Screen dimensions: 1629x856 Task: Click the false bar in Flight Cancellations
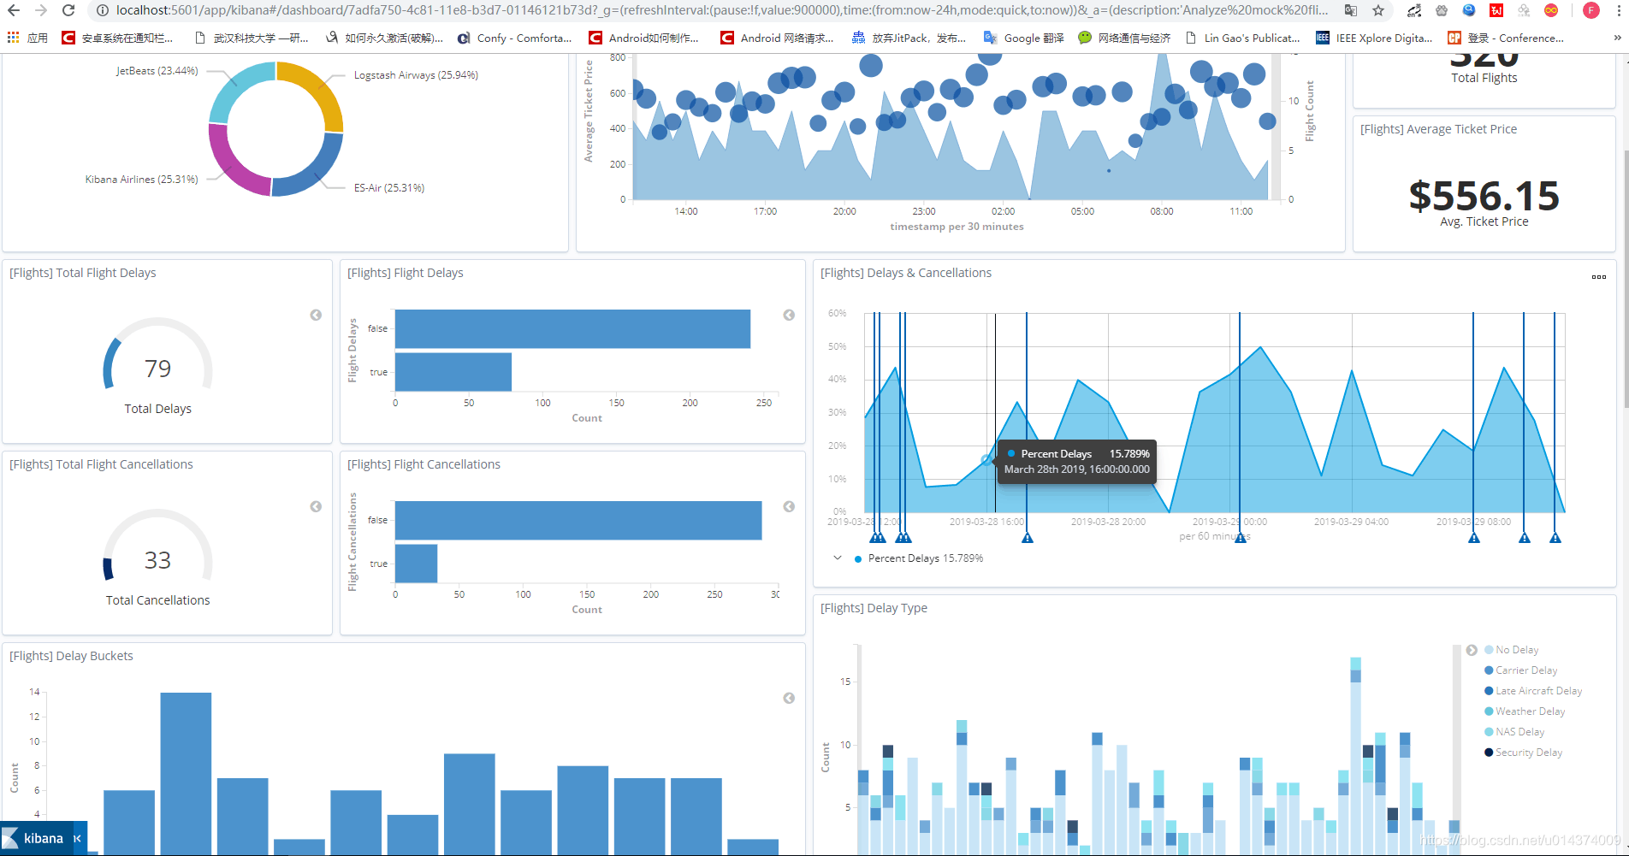578,520
